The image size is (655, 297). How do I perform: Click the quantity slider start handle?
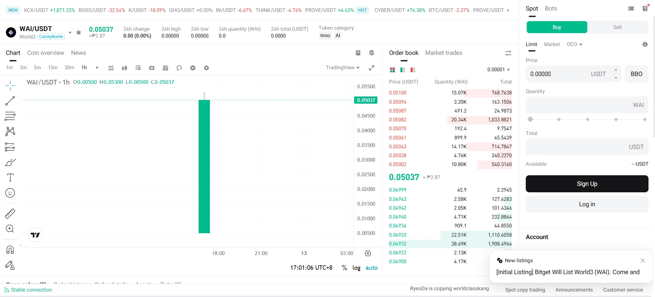click(530, 119)
